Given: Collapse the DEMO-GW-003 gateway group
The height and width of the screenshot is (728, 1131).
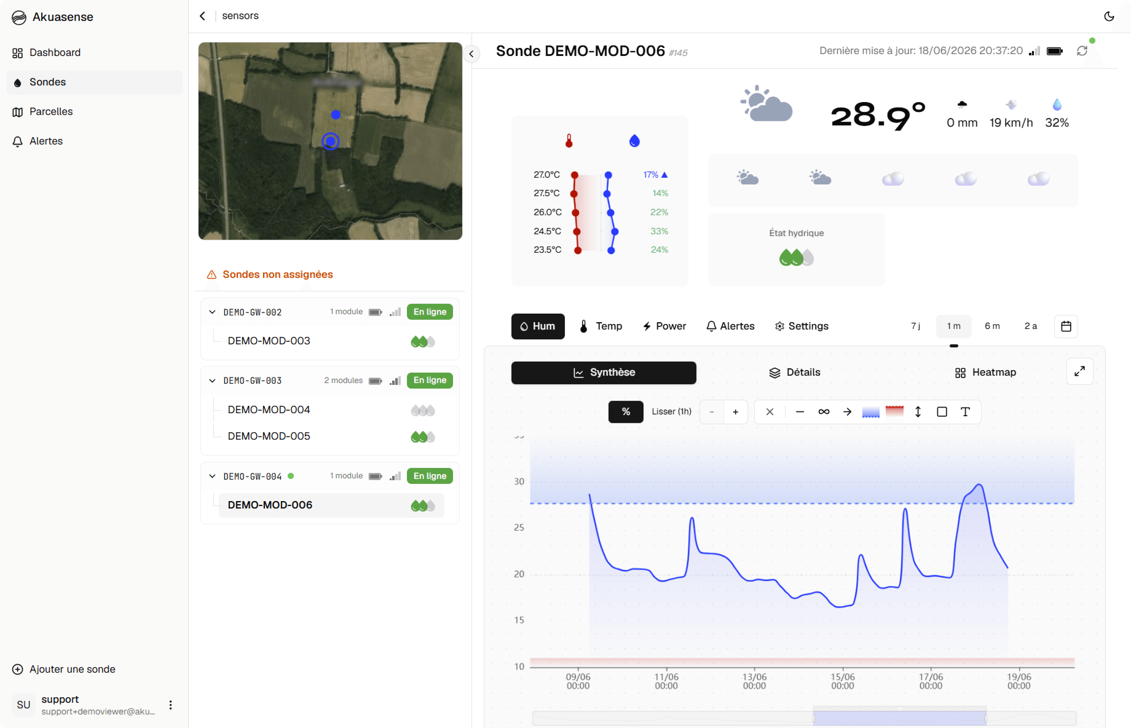Looking at the screenshot, I should (212, 381).
